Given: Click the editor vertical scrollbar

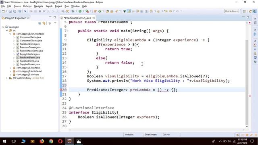Looking at the screenshot, I should (247, 82).
